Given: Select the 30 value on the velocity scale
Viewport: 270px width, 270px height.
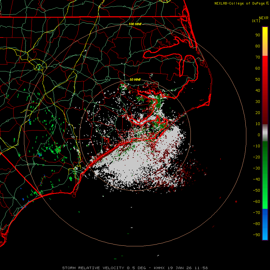Looking at the screenshot, I should (258, 102).
